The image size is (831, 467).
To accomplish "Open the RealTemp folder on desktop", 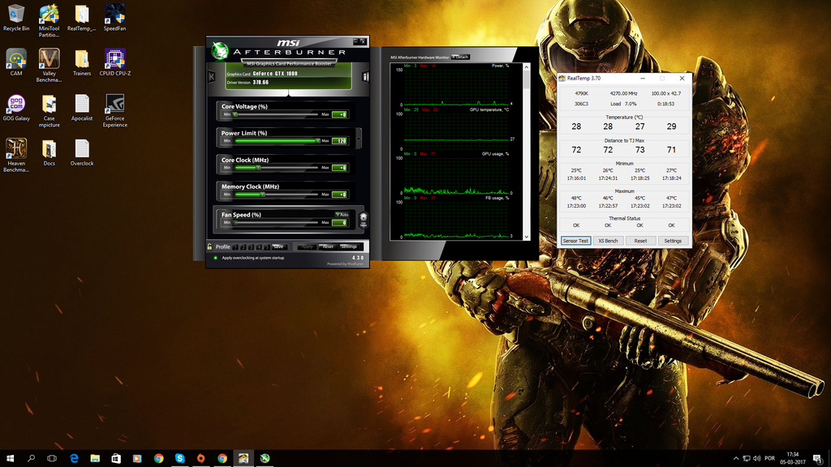I will click(82, 18).
